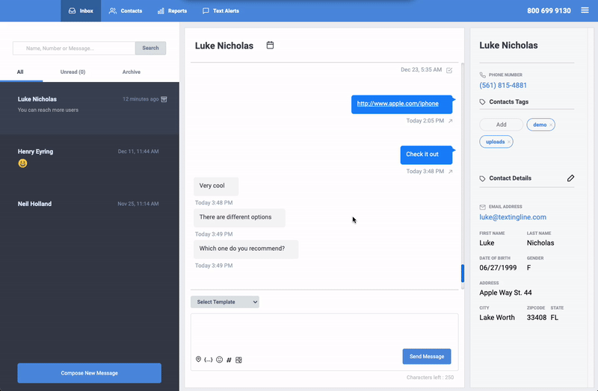Click the luke@textingline.com email link

(x=513, y=217)
